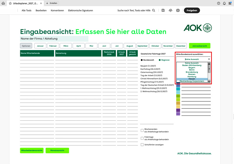
Task: Click the cloud upload icon
Action: point(171,11)
